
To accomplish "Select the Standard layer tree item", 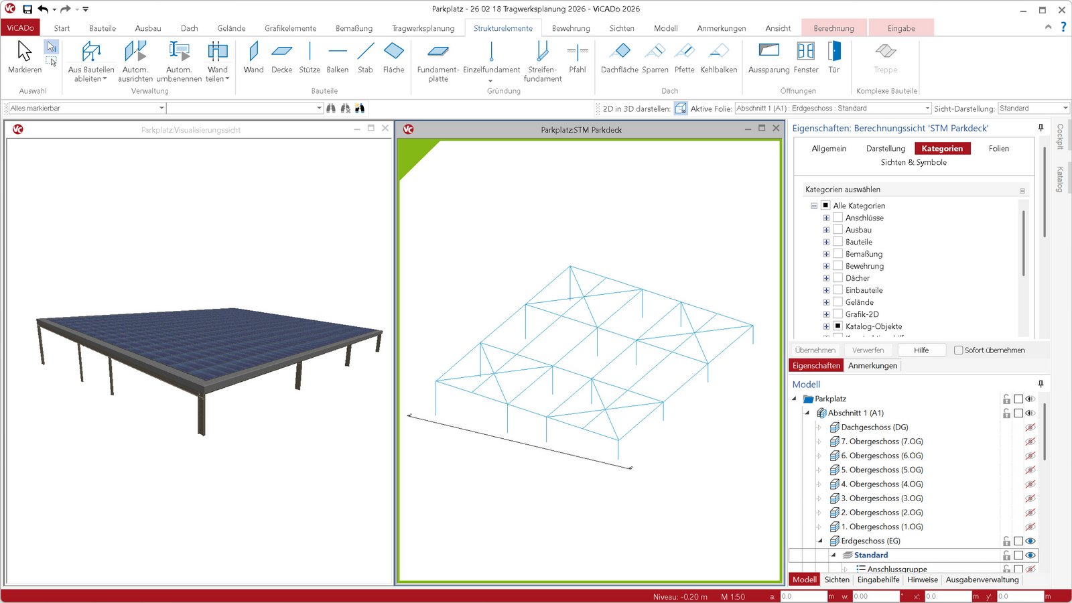I will pyautogui.click(x=871, y=555).
